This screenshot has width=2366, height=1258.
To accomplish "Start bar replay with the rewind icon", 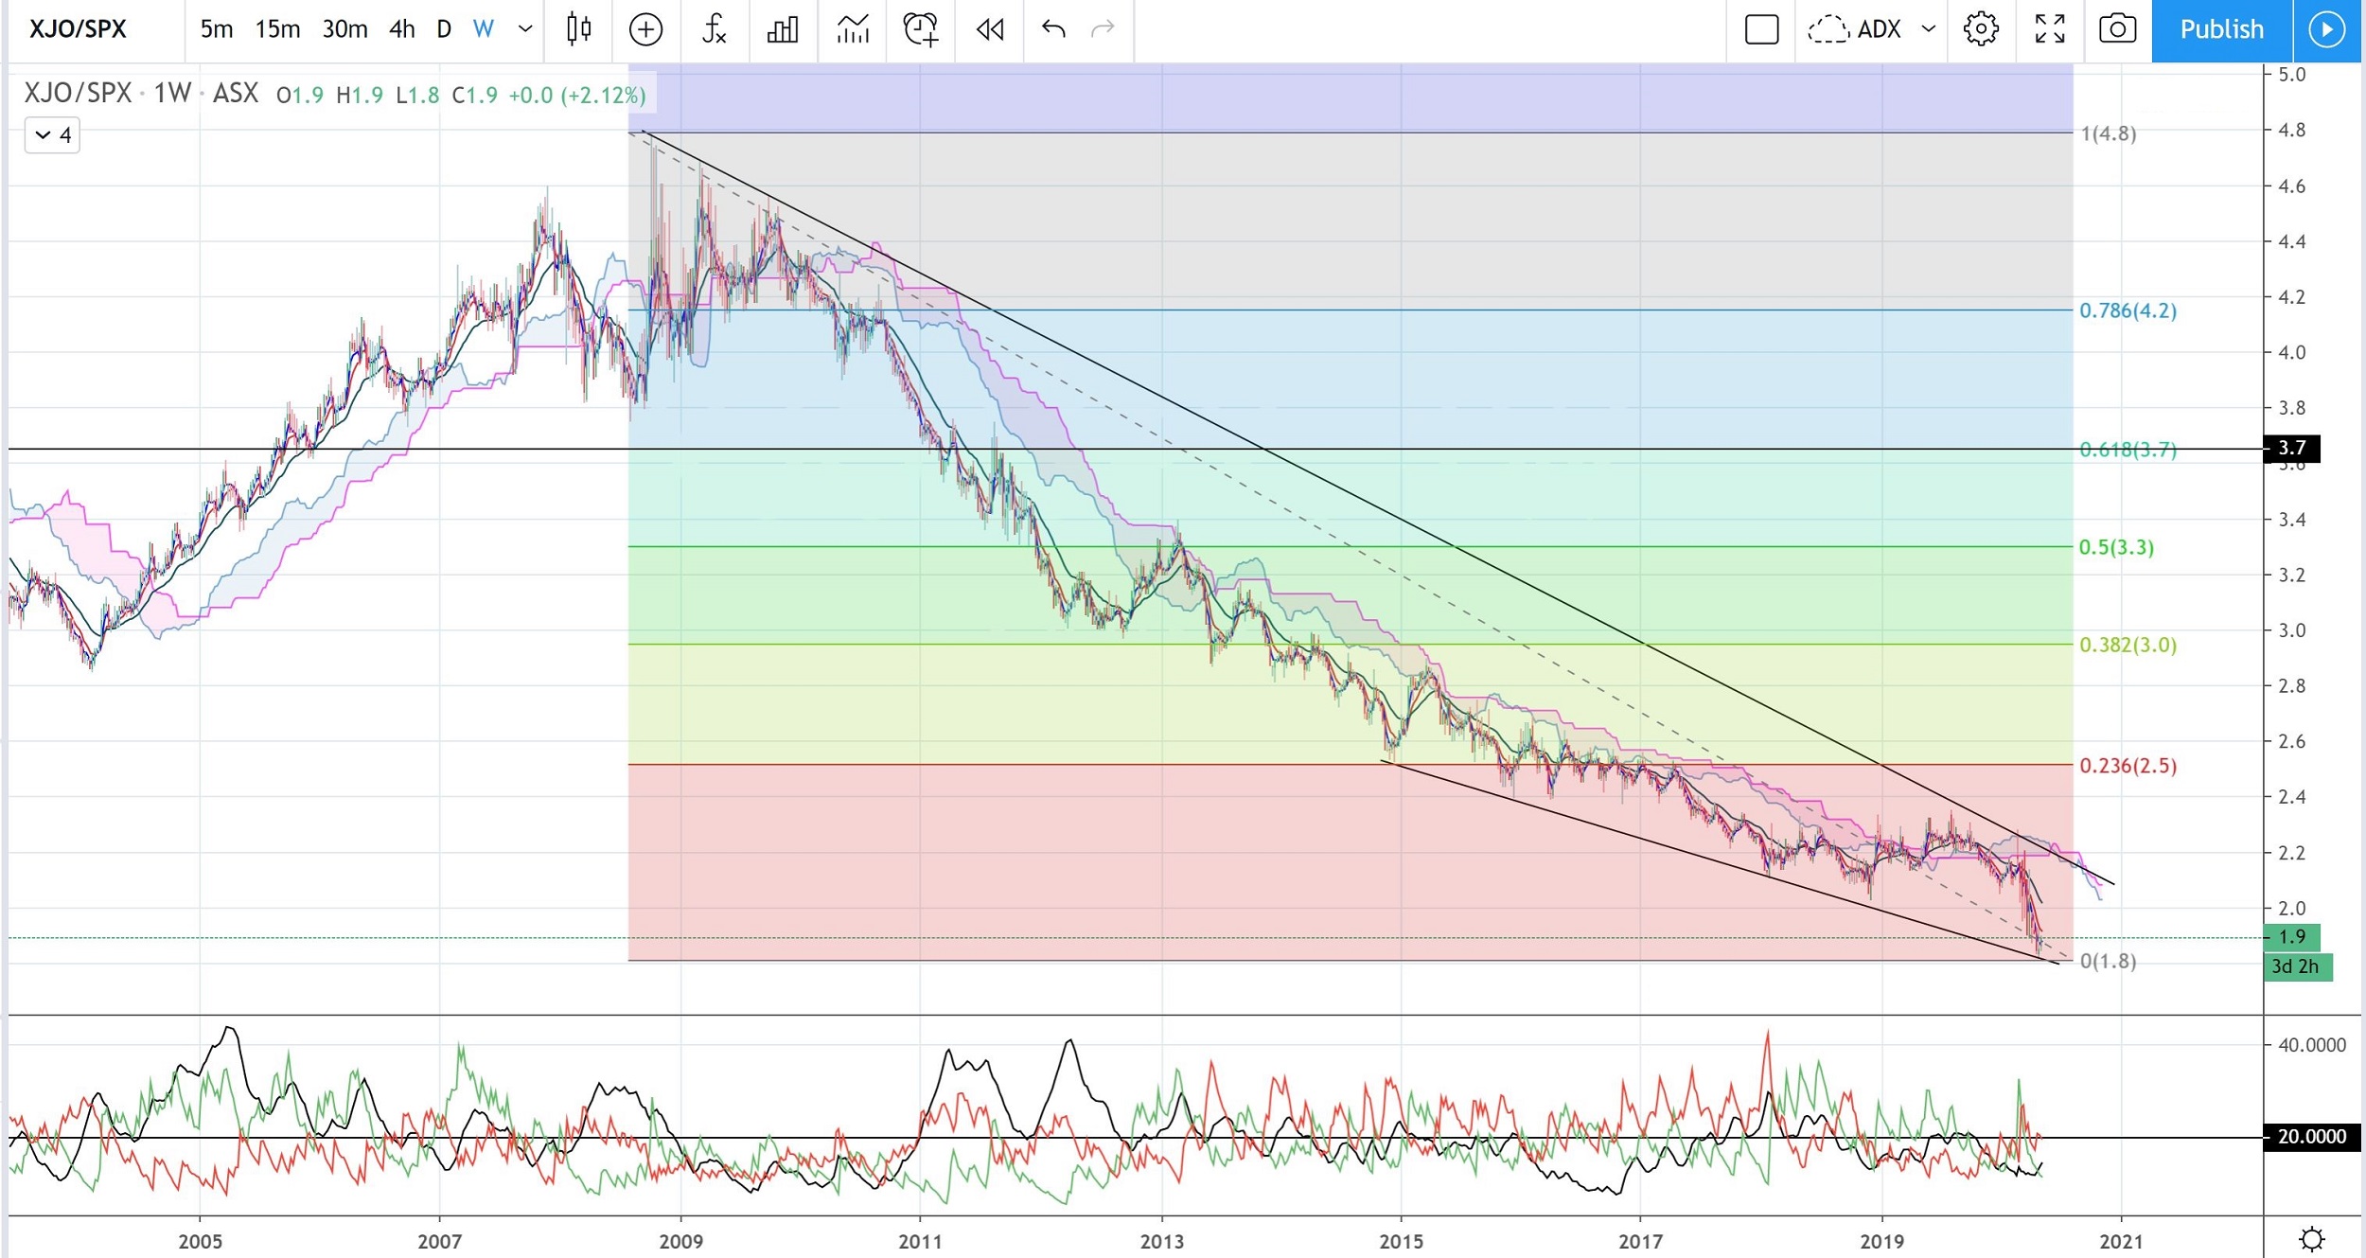I will click(x=990, y=29).
